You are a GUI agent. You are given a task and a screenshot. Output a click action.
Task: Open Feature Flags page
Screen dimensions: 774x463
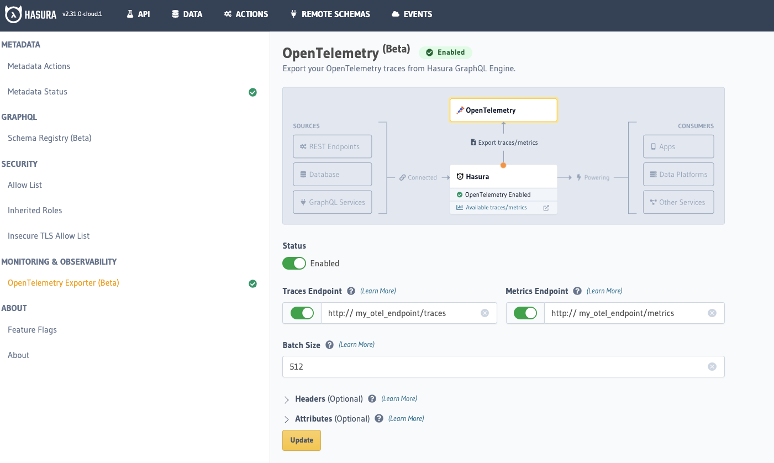[32, 330]
